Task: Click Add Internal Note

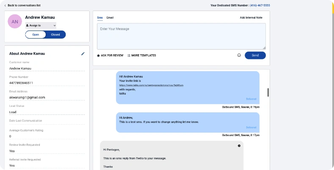Action: 251,17
